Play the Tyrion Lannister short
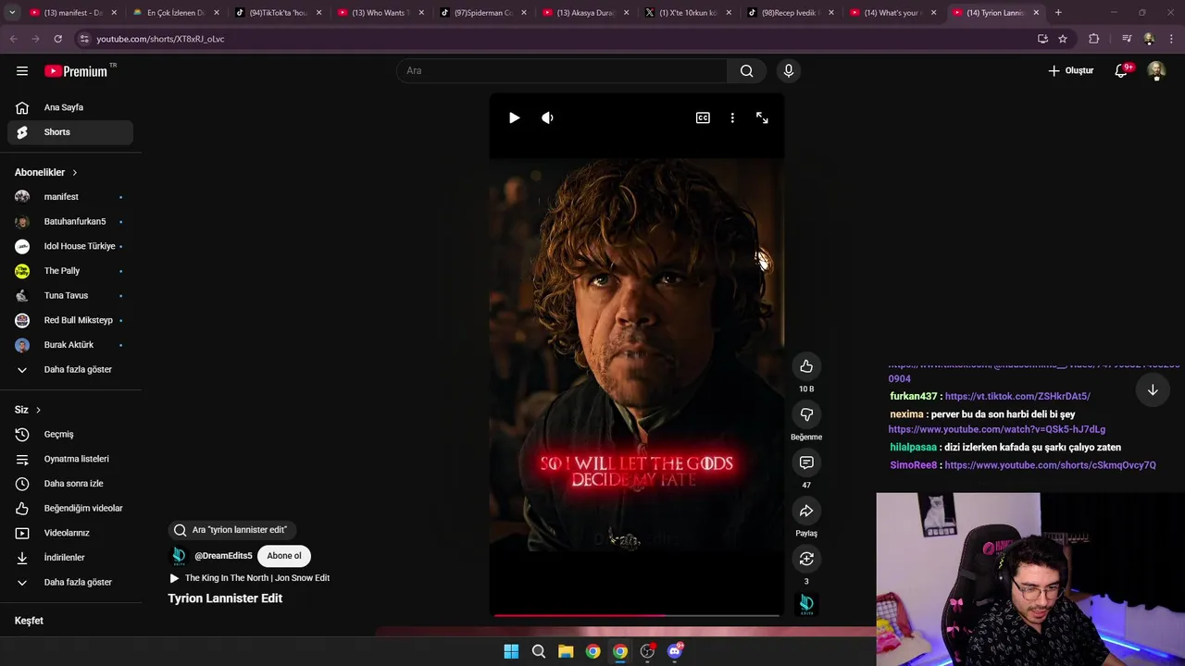 tap(514, 118)
